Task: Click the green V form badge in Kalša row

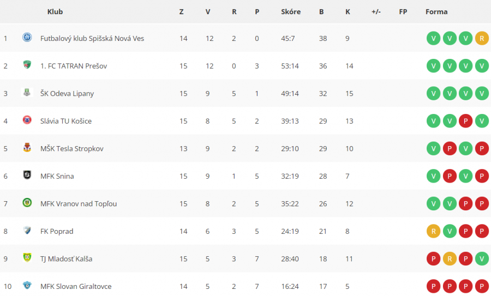Action: pos(482,259)
